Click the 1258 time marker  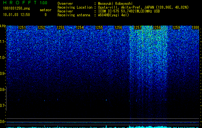(x=157, y=28)
